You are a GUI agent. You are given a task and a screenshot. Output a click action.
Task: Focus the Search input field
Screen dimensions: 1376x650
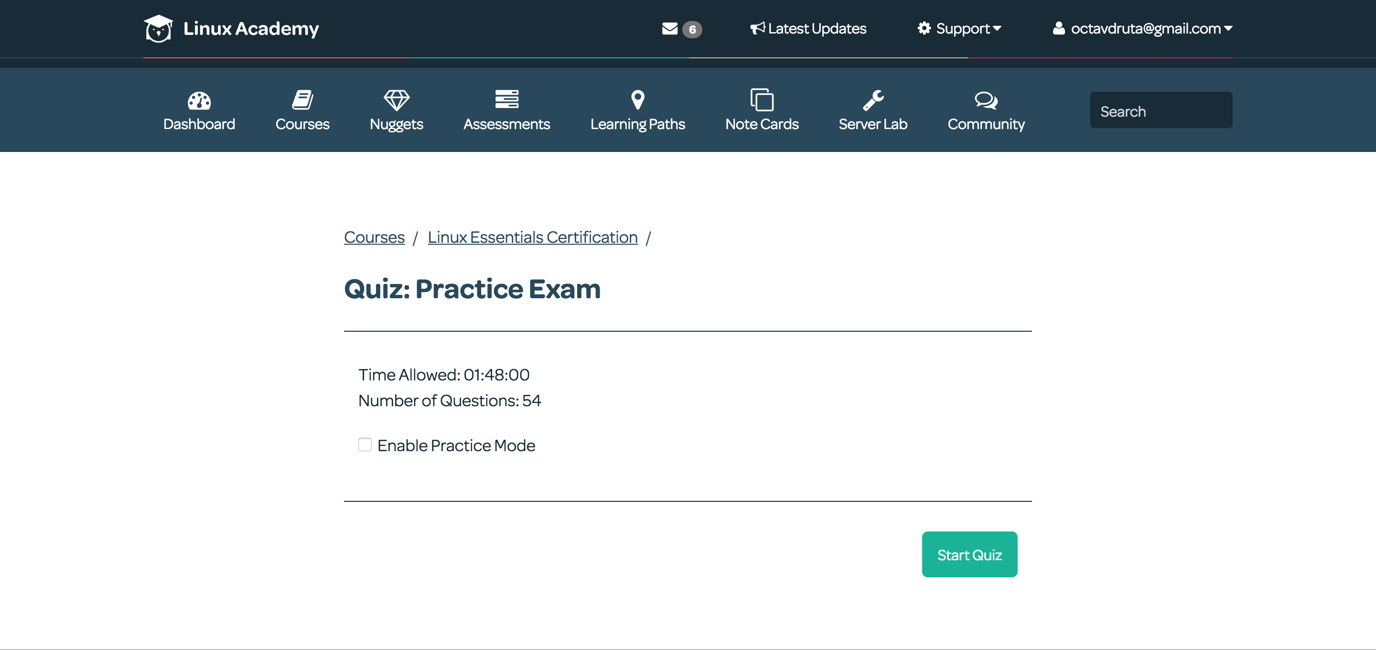pos(1161,110)
